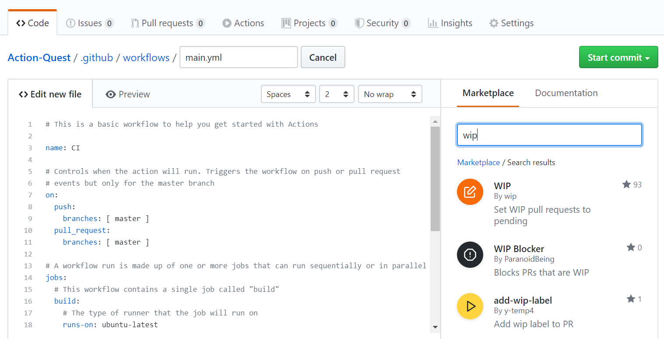664x339 pixels.
Task: Click the description "Blocks PRs that are WIP"
Action: coord(541,273)
